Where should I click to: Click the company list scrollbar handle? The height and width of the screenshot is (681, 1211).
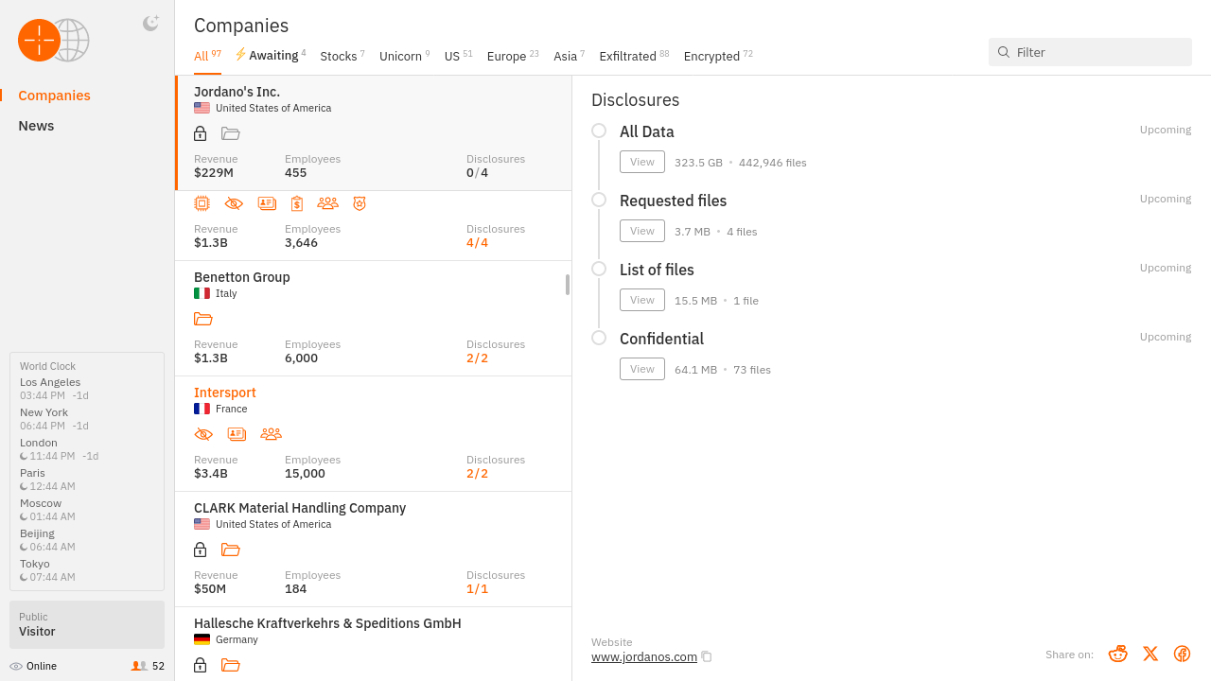point(568,285)
